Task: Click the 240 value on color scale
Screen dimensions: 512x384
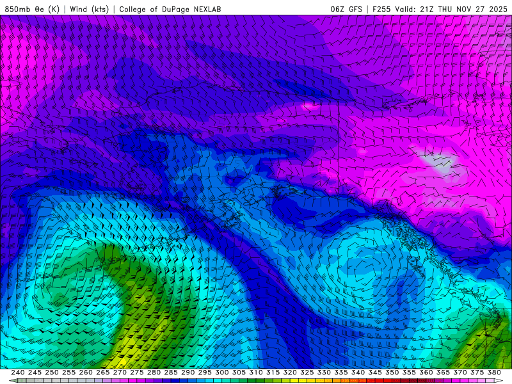Action: [x=18, y=372]
